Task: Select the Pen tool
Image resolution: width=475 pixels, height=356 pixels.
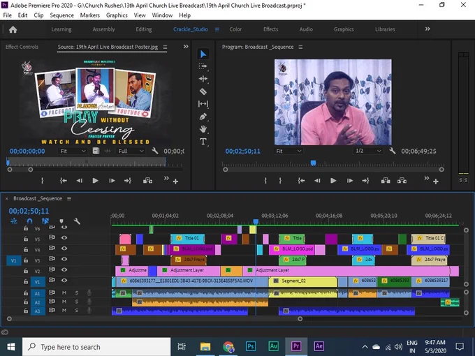Action: pyautogui.click(x=203, y=117)
